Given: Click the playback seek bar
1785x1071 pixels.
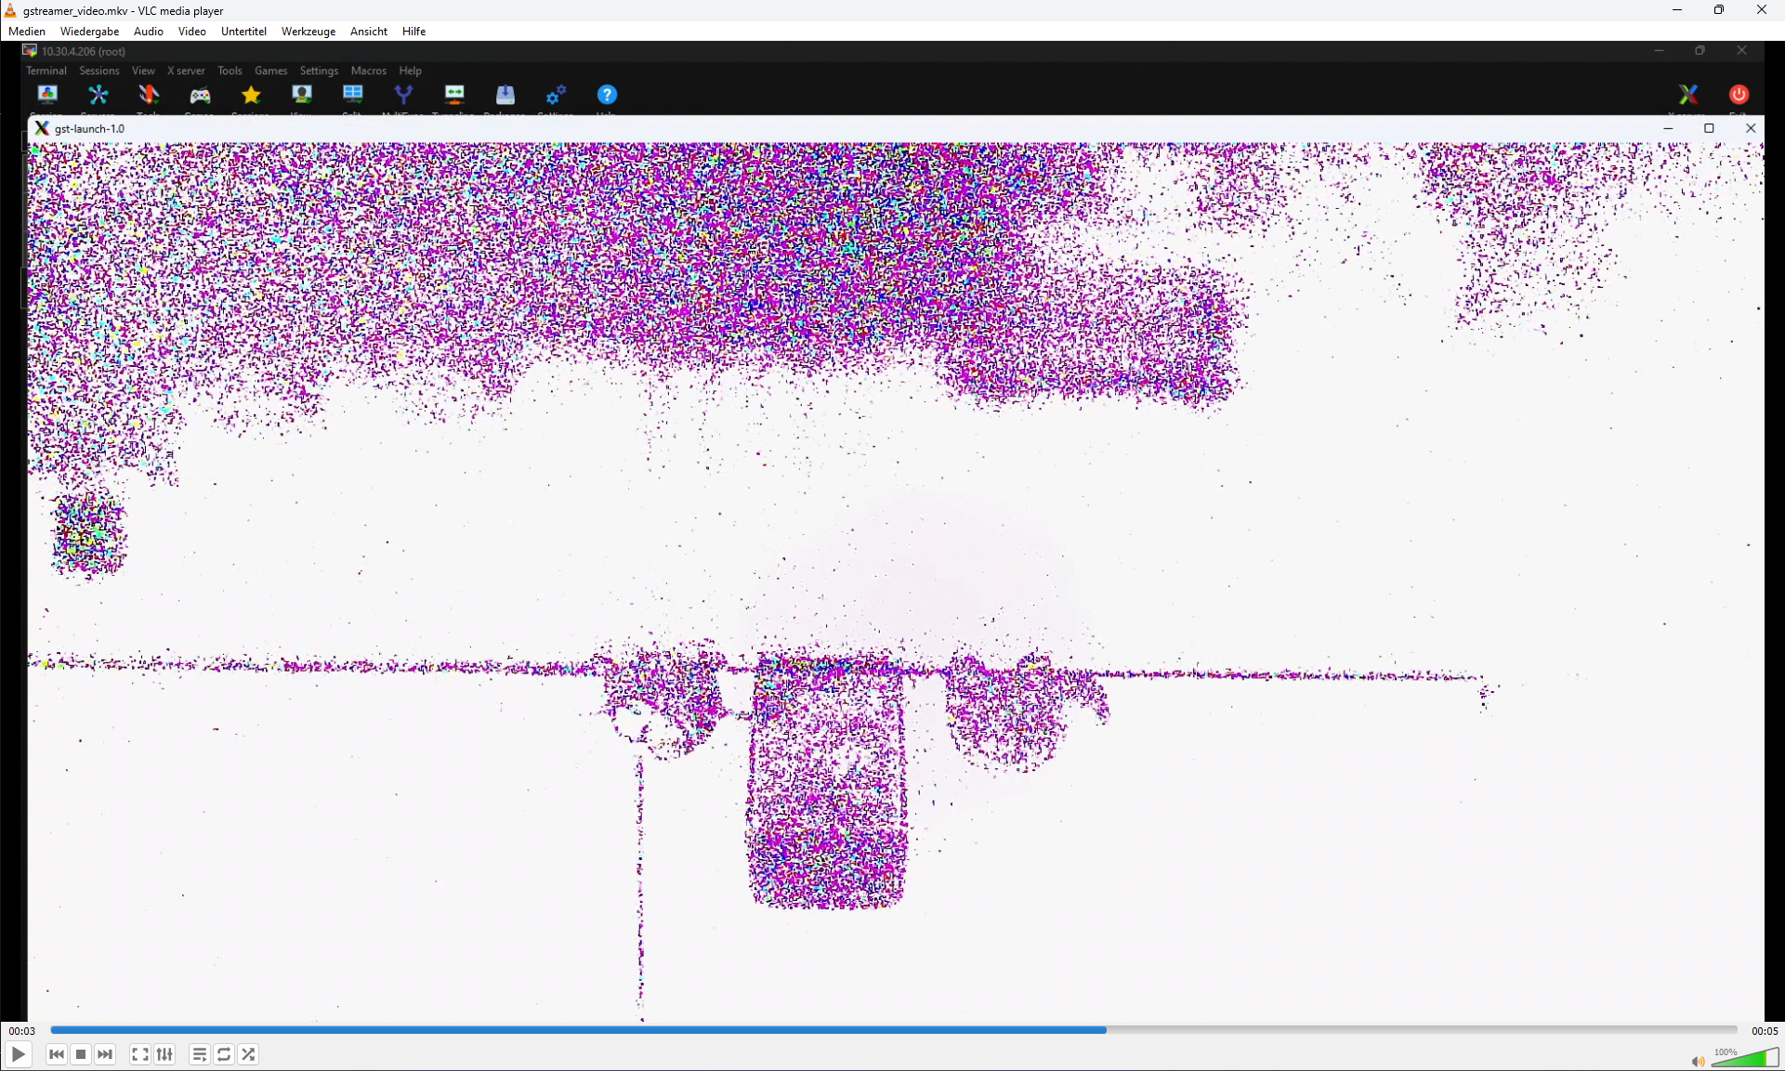Looking at the screenshot, I should [x=892, y=1029].
